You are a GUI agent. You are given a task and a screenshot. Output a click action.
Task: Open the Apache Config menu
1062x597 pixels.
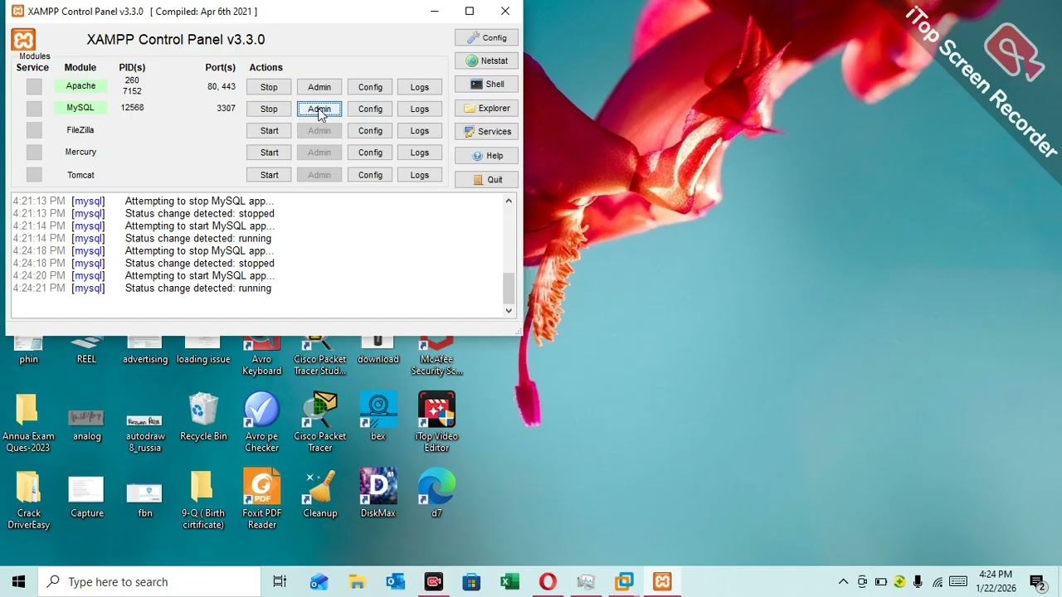point(370,87)
